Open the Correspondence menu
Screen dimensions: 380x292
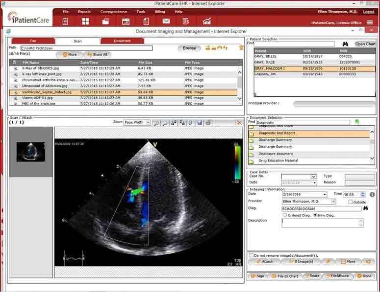click(114, 12)
